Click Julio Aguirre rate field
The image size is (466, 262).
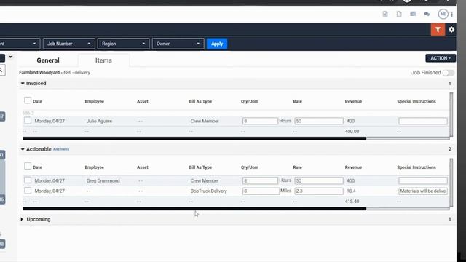(319, 121)
